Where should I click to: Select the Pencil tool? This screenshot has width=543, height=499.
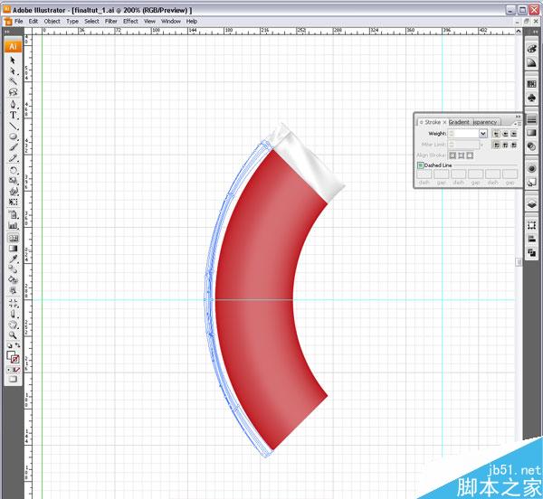point(13,158)
